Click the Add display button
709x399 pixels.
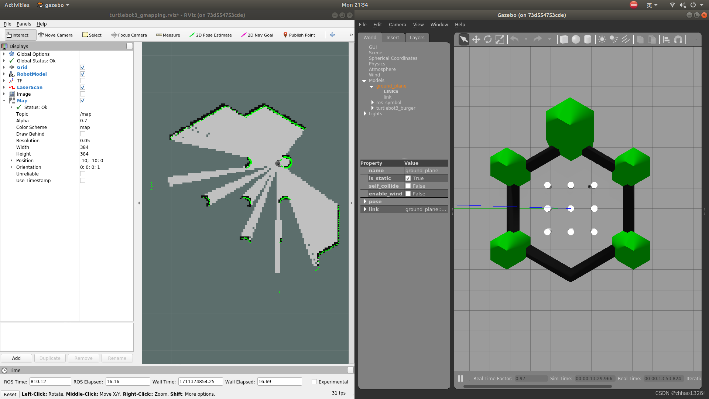pyautogui.click(x=16, y=358)
